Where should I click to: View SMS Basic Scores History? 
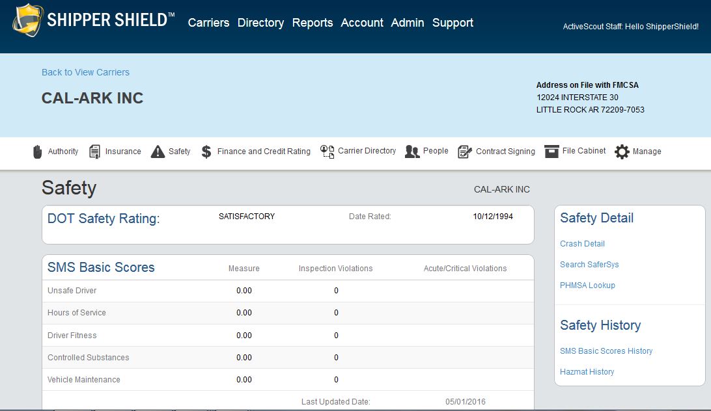click(606, 351)
